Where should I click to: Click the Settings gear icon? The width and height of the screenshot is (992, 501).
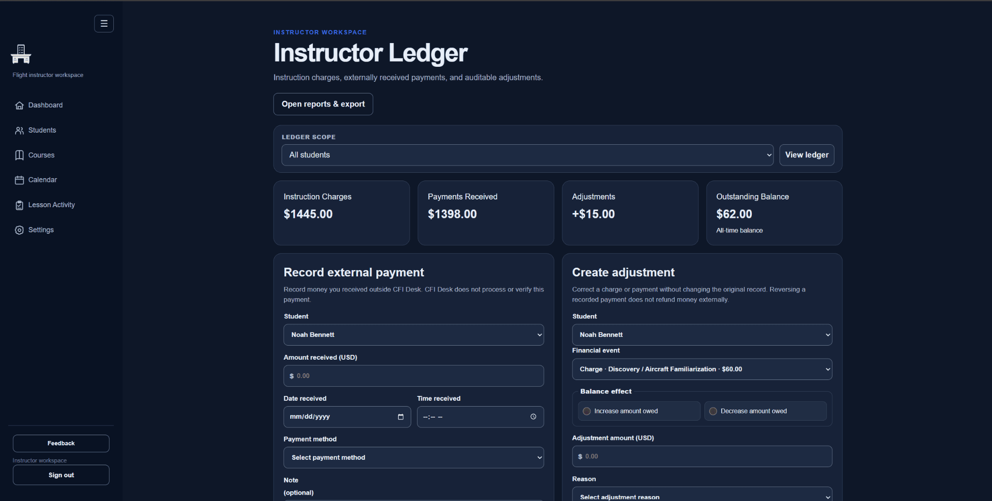(19, 230)
